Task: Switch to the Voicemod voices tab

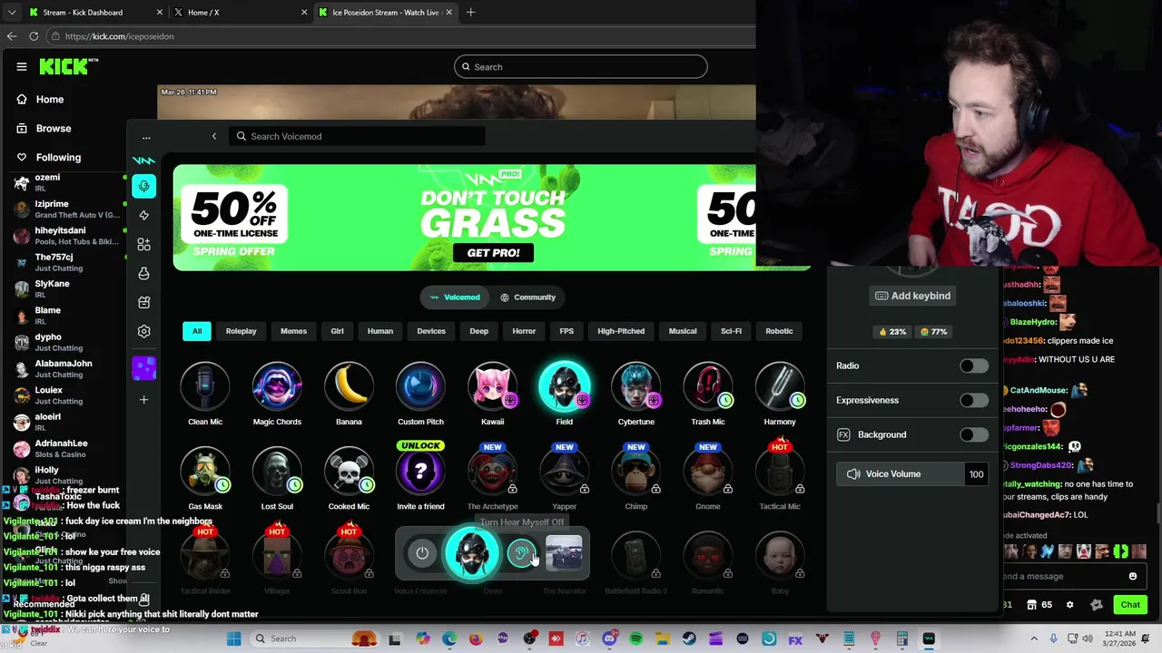Action: 454,297
